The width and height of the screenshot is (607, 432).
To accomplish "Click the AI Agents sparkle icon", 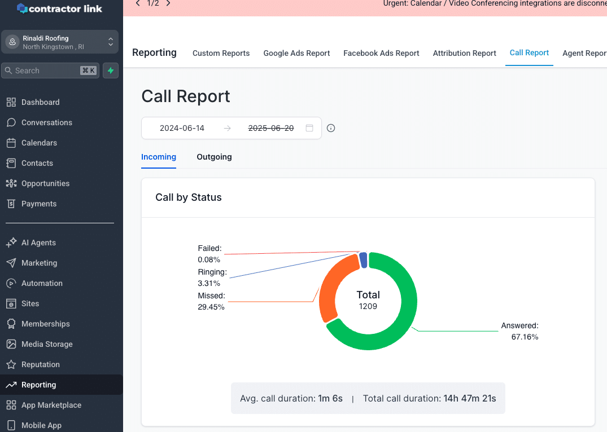I will click(11, 243).
